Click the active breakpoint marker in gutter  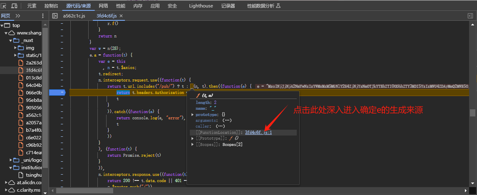tap(57, 92)
